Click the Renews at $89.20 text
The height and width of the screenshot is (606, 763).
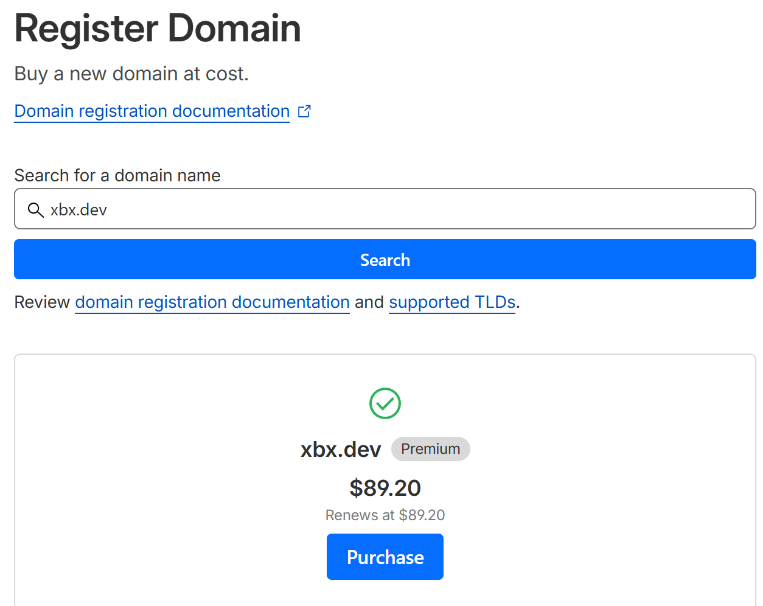385,515
